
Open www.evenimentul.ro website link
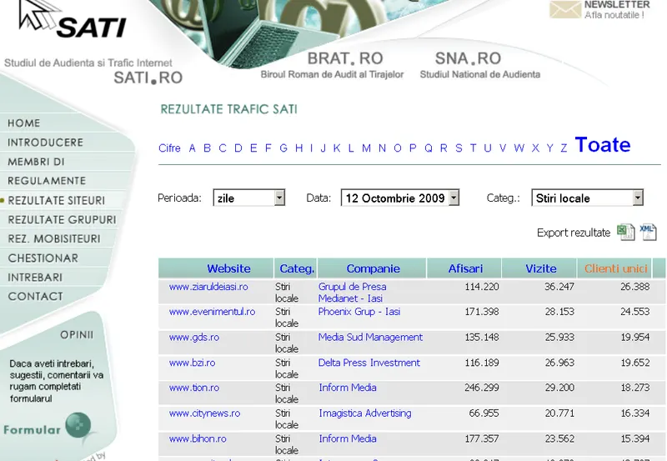click(x=213, y=312)
